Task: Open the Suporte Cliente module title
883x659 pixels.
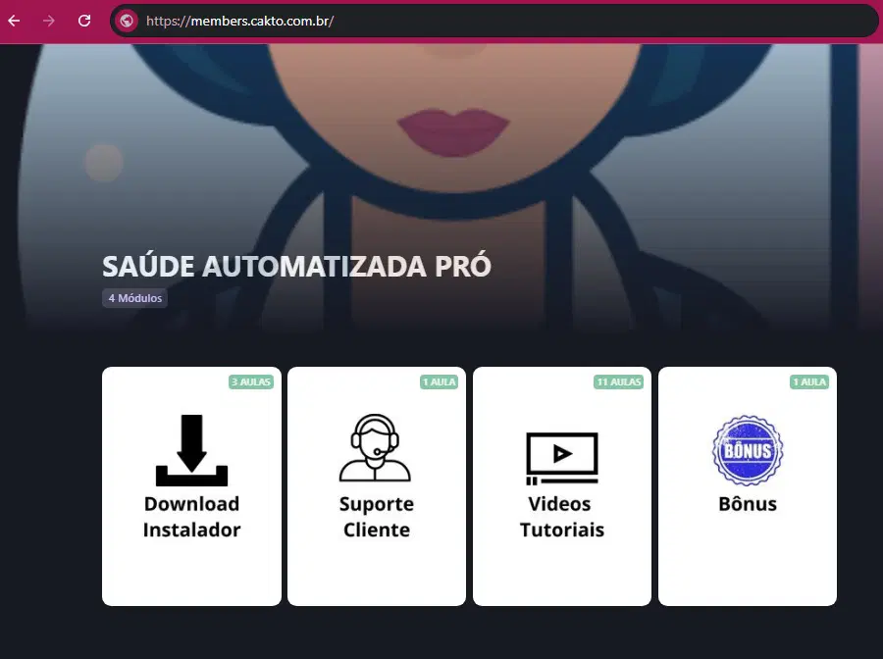Action: pyautogui.click(x=376, y=517)
